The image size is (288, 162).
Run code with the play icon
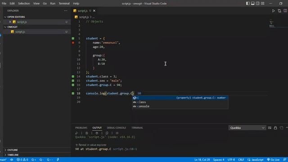(274, 11)
